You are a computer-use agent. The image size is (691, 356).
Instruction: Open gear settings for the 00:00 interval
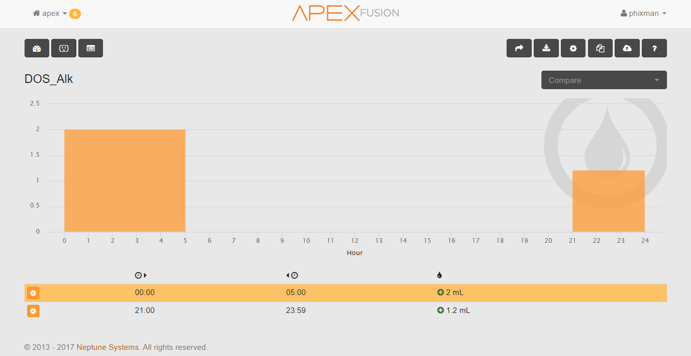click(x=33, y=293)
